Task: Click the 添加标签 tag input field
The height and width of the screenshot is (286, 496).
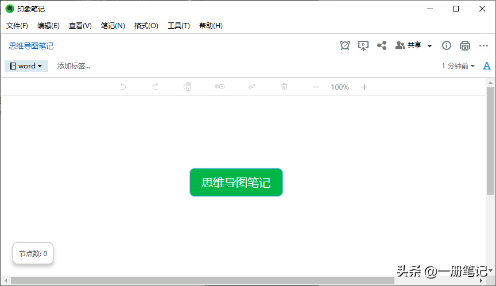Action: [73, 66]
